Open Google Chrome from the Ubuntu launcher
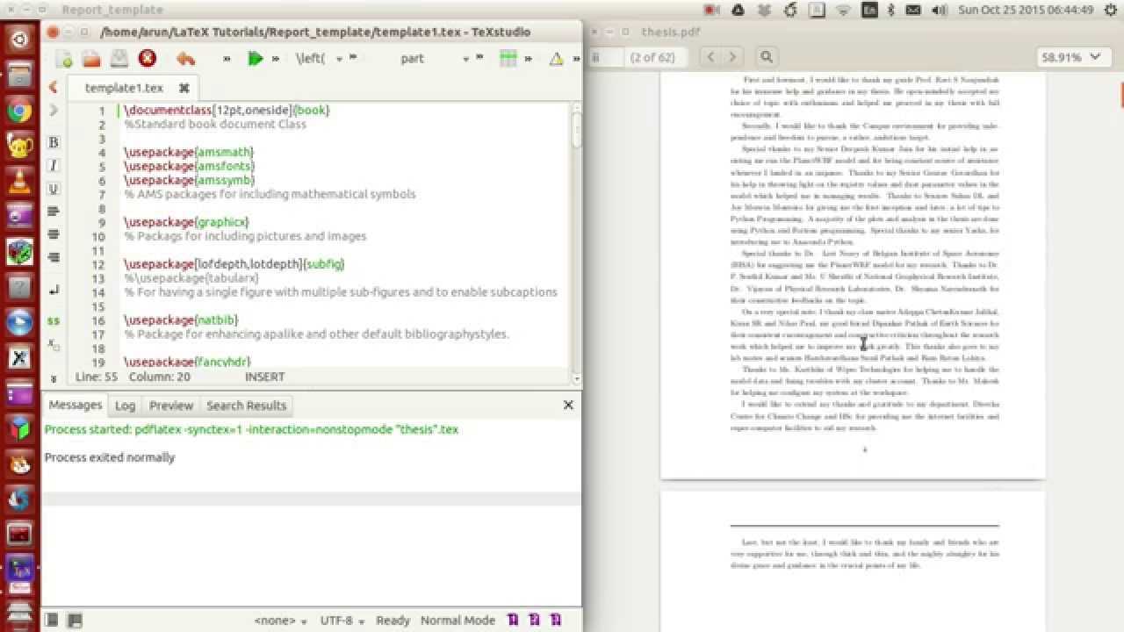Image resolution: width=1124 pixels, height=632 pixels. 19,111
